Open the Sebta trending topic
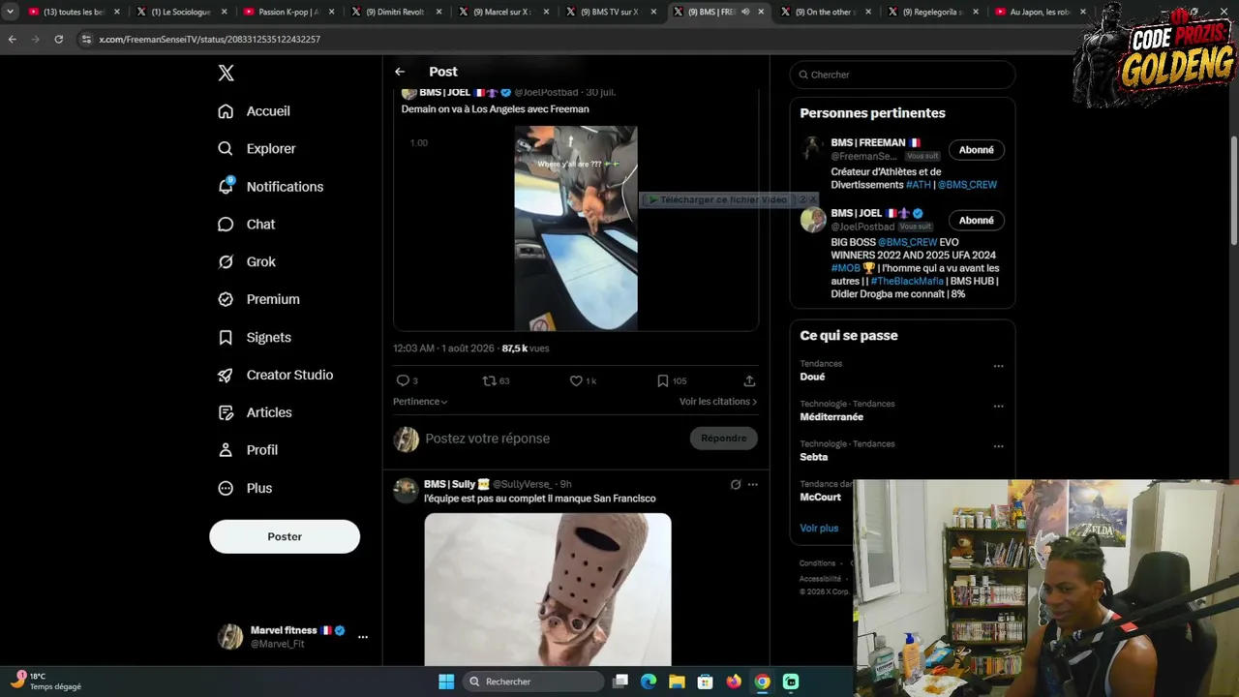Image resolution: width=1239 pixels, height=697 pixels. coord(814,457)
